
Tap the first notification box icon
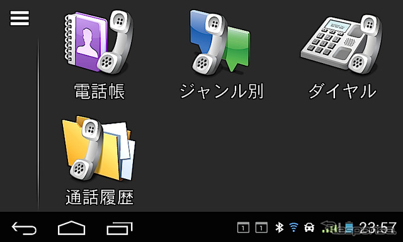click(243, 228)
